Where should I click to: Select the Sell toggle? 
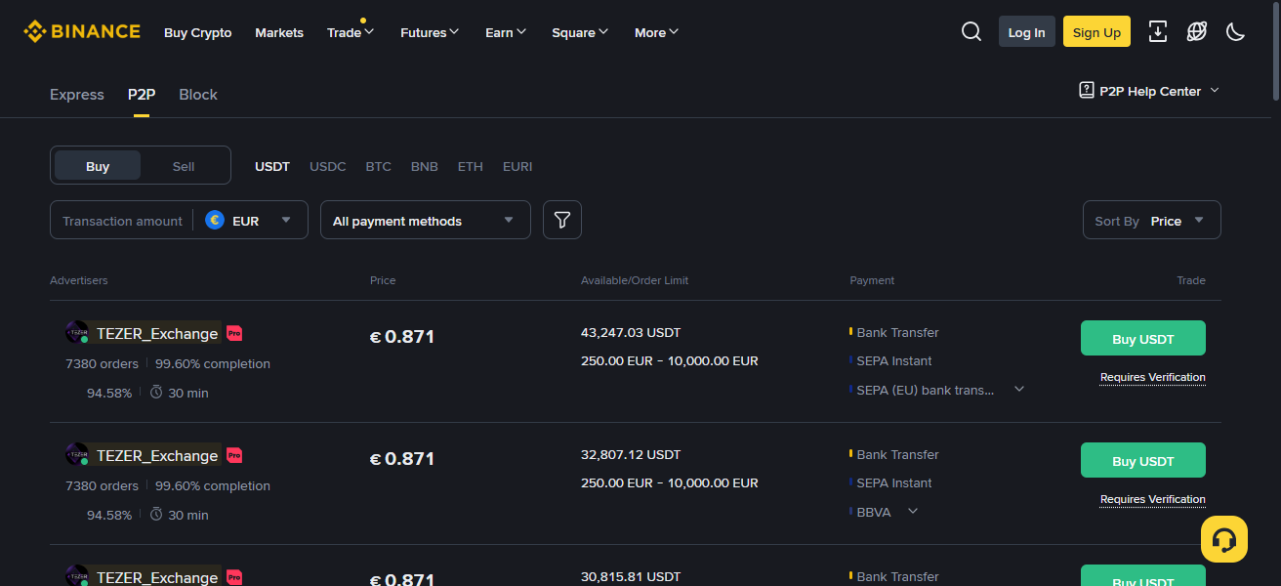pyautogui.click(x=184, y=166)
